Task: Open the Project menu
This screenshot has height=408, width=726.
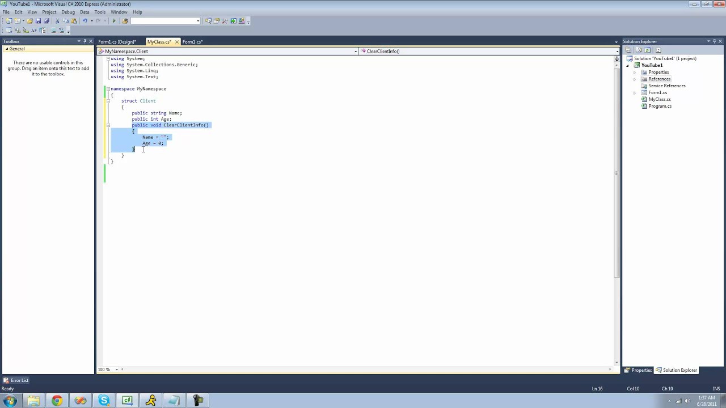Action: pyautogui.click(x=49, y=12)
